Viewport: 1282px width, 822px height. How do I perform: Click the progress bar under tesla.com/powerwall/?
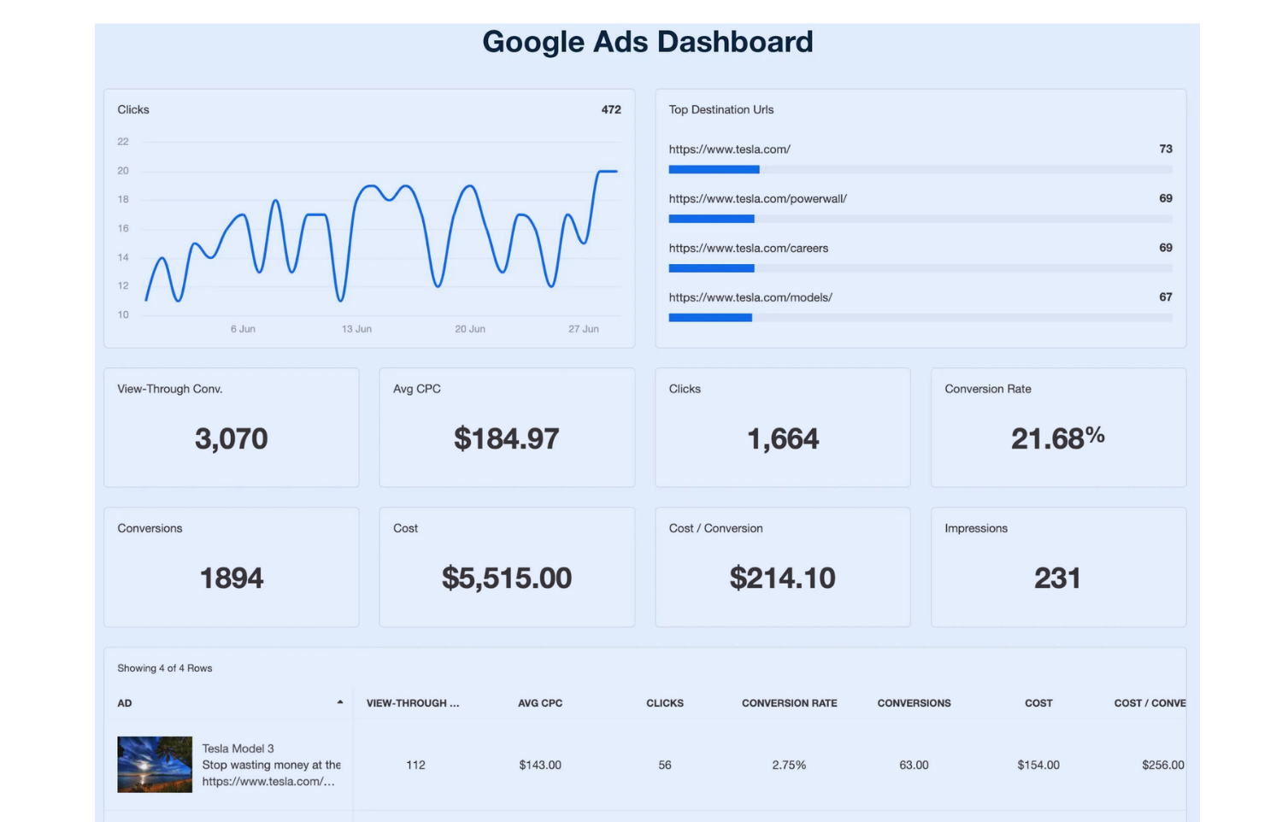point(920,219)
